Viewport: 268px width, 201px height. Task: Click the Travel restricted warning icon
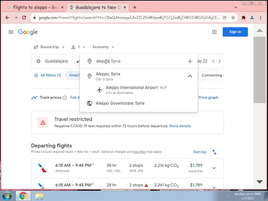43,122
